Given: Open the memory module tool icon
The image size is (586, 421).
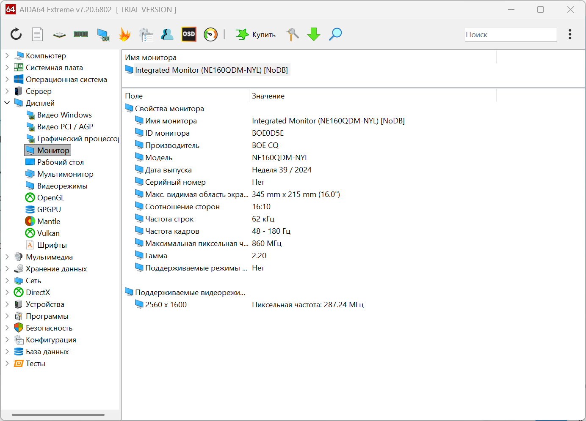Looking at the screenshot, I should click(81, 34).
